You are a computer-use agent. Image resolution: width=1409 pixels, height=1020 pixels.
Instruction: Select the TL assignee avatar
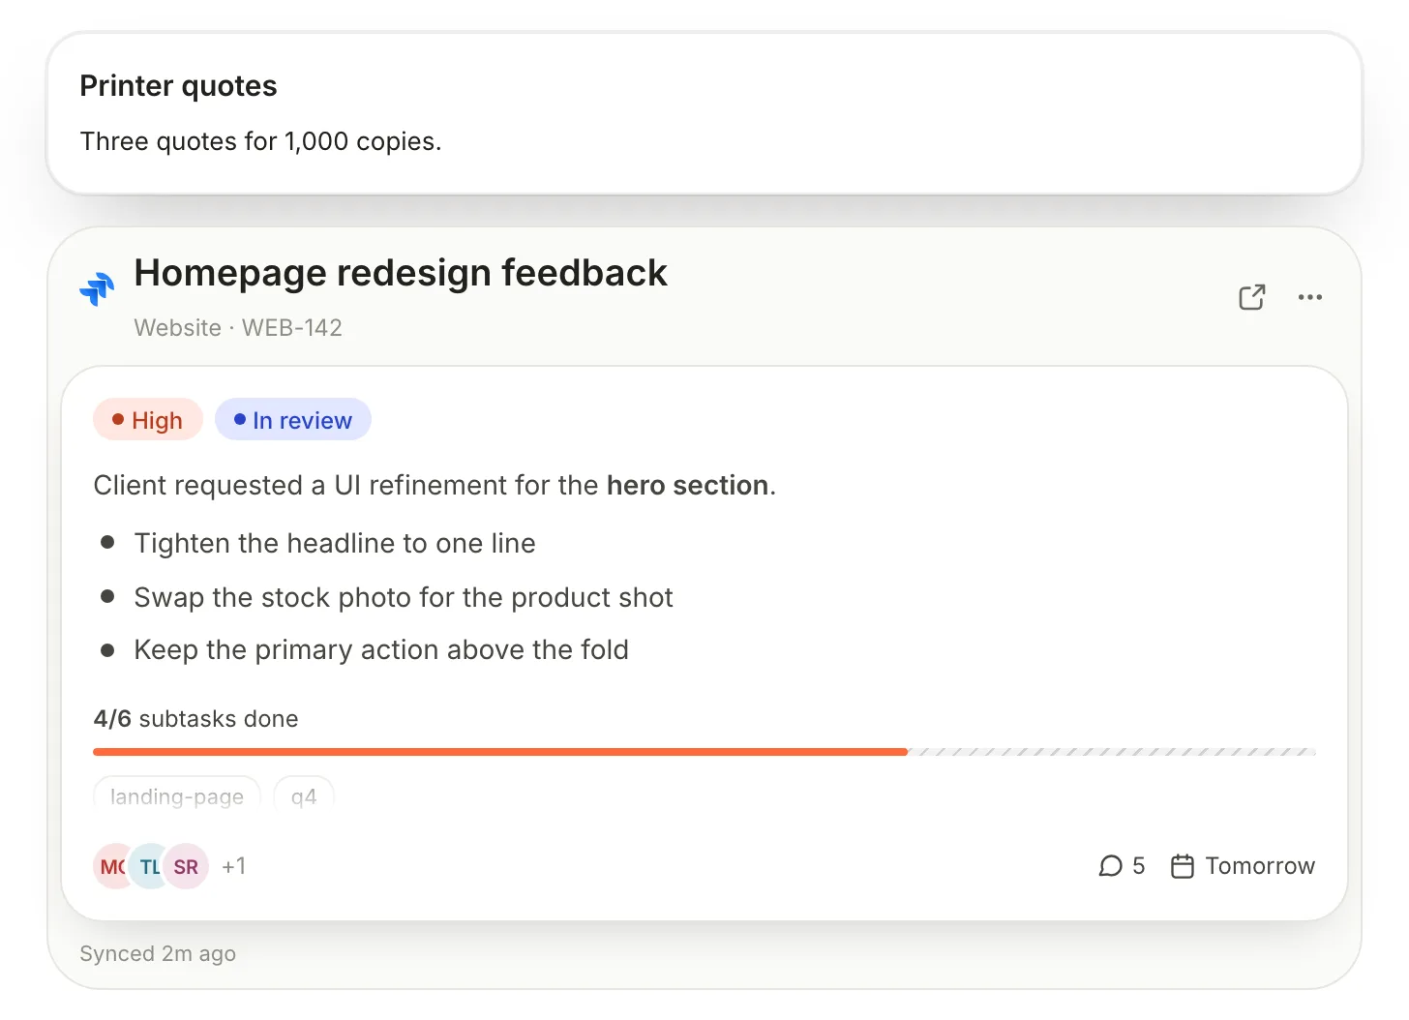tap(148, 866)
